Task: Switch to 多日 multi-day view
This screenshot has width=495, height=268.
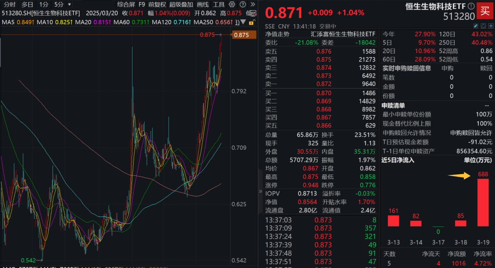Action: click(27, 5)
